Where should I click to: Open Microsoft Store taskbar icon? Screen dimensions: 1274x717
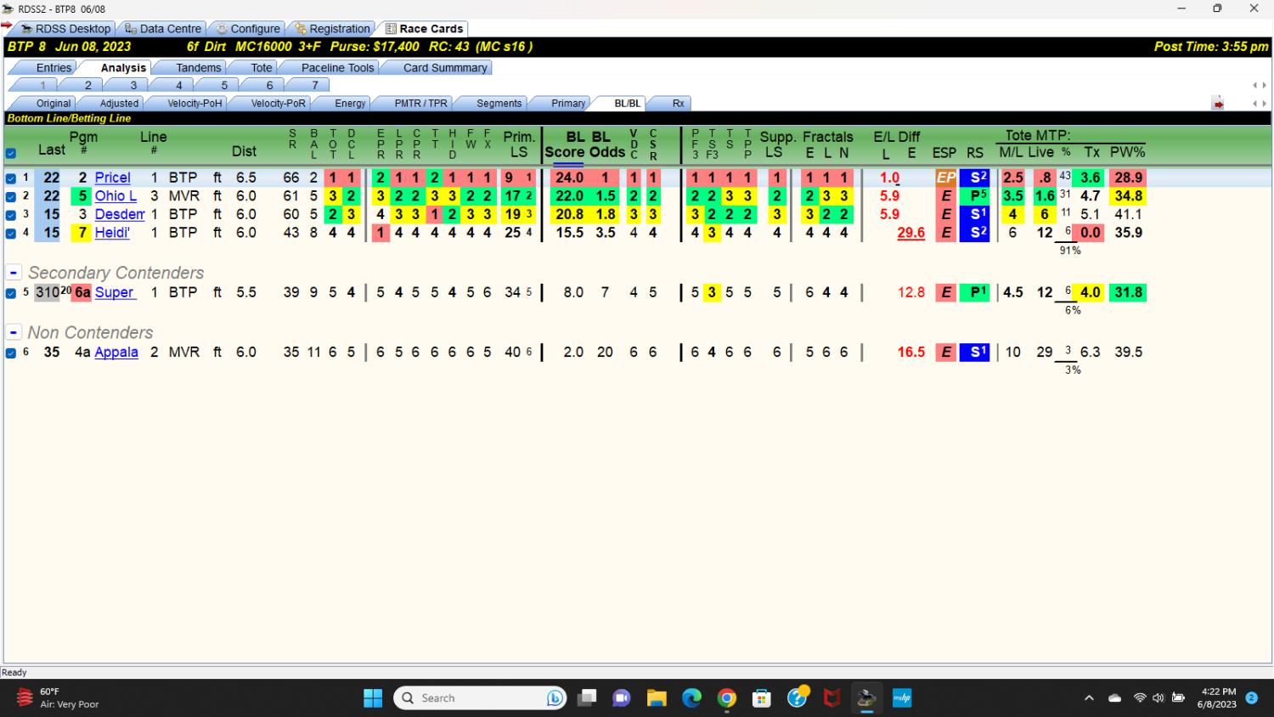tap(762, 698)
